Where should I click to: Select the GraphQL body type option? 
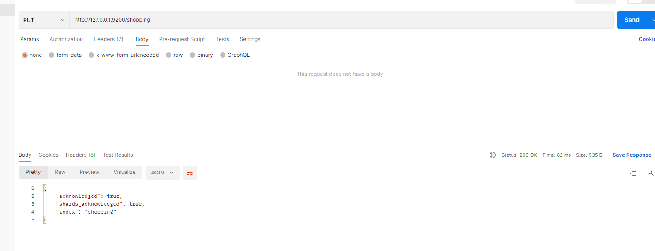pyautogui.click(x=223, y=55)
